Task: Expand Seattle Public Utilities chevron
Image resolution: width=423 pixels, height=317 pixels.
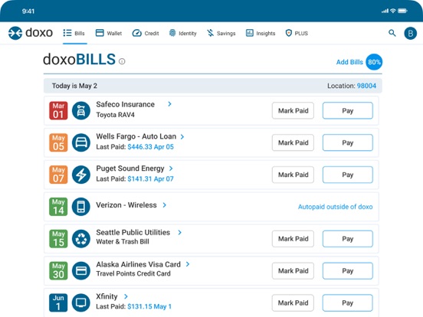Action: pos(179,232)
